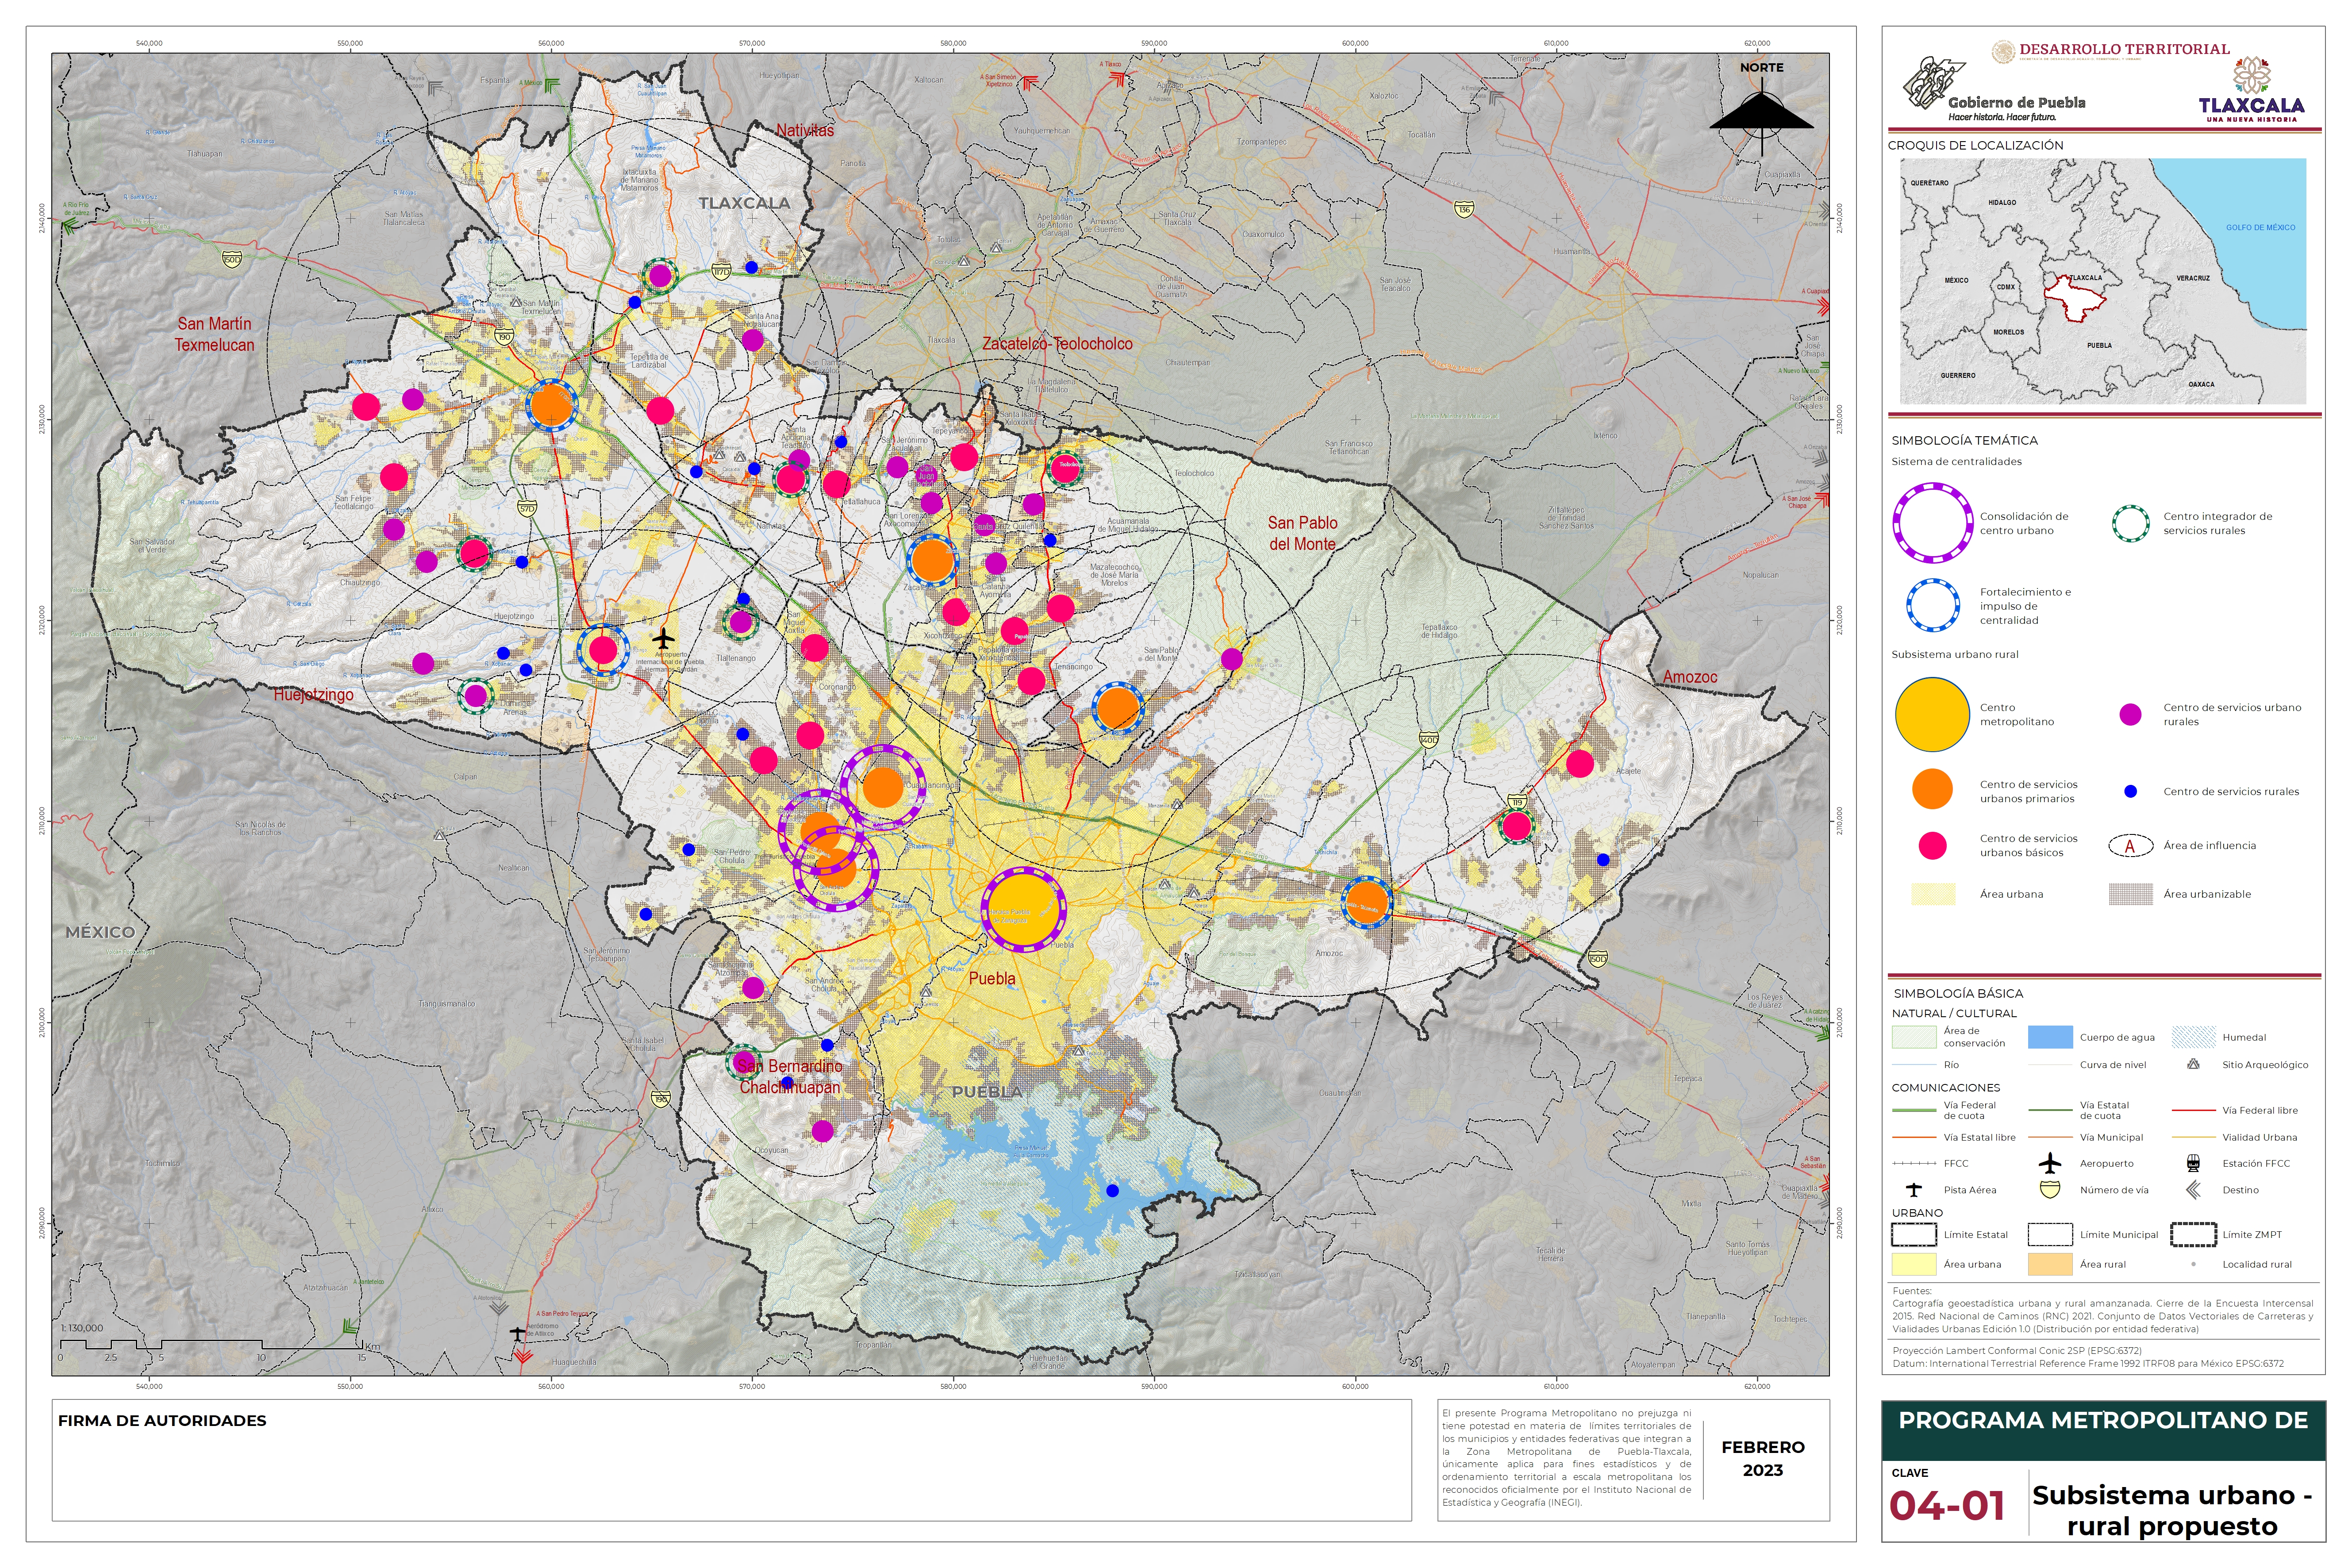Click the Vía Federal de cuota green line symbol
Viewport: 2352px width, 1568px height.
point(1914,1110)
